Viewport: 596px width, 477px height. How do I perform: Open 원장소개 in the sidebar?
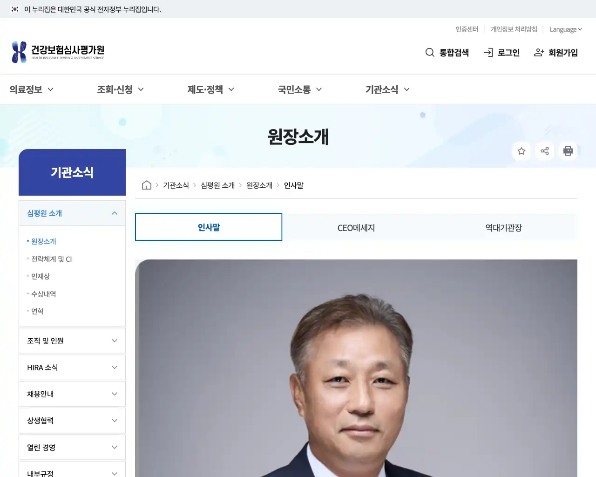[43, 241]
